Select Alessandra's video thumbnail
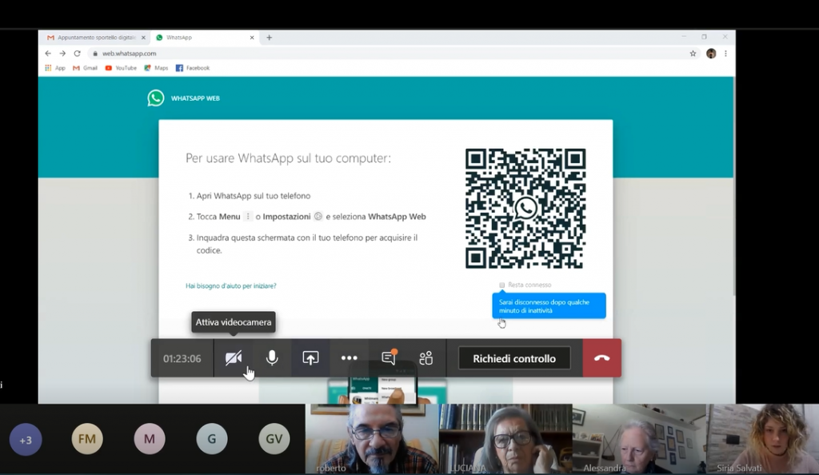This screenshot has width=819, height=475. (x=639, y=439)
